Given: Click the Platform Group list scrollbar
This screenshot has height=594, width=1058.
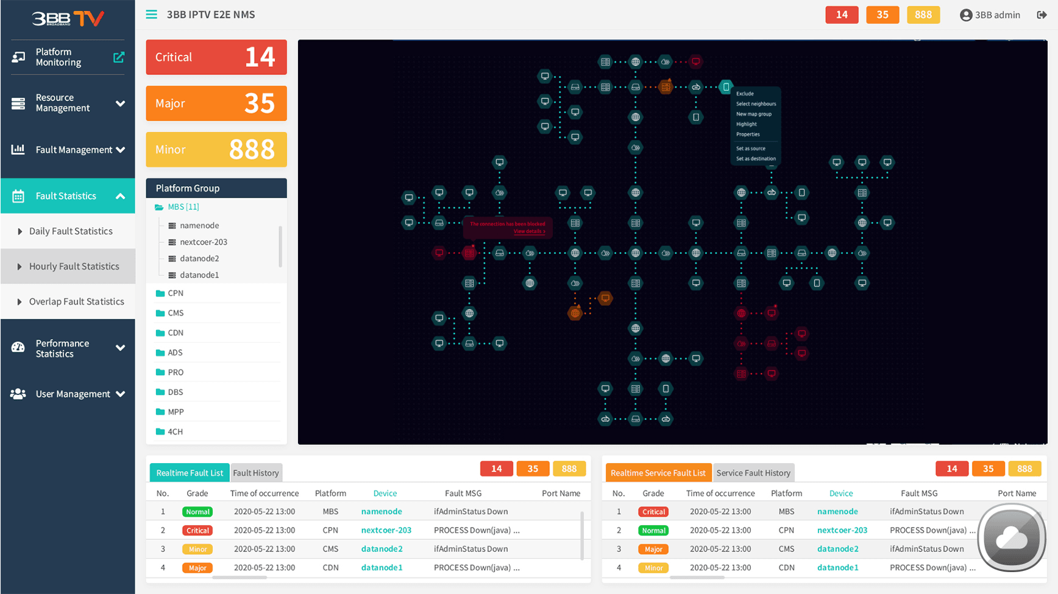Looking at the screenshot, I should click(280, 246).
